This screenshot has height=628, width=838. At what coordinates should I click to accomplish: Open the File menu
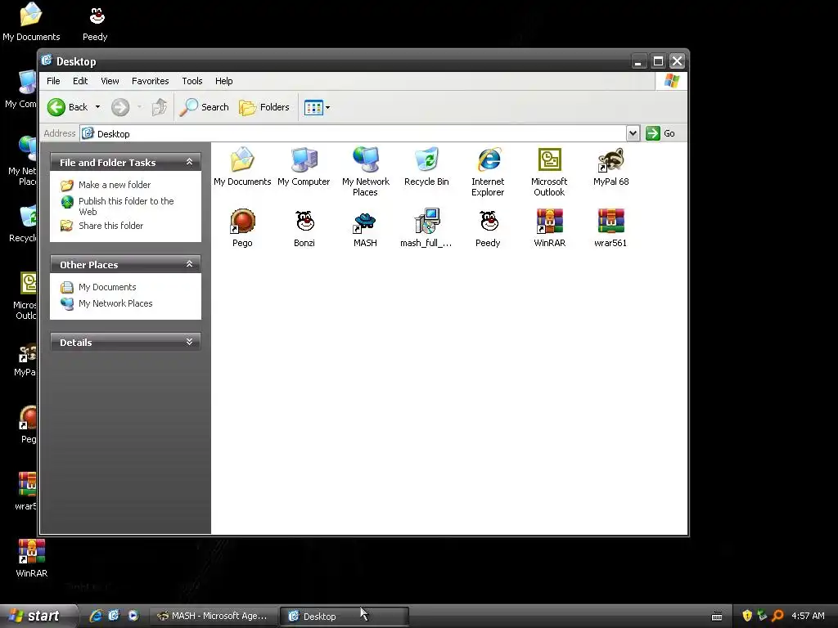pos(53,81)
